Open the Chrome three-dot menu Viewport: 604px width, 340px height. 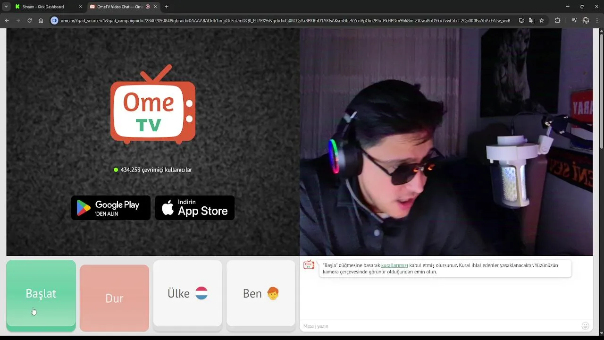(597, 21)
